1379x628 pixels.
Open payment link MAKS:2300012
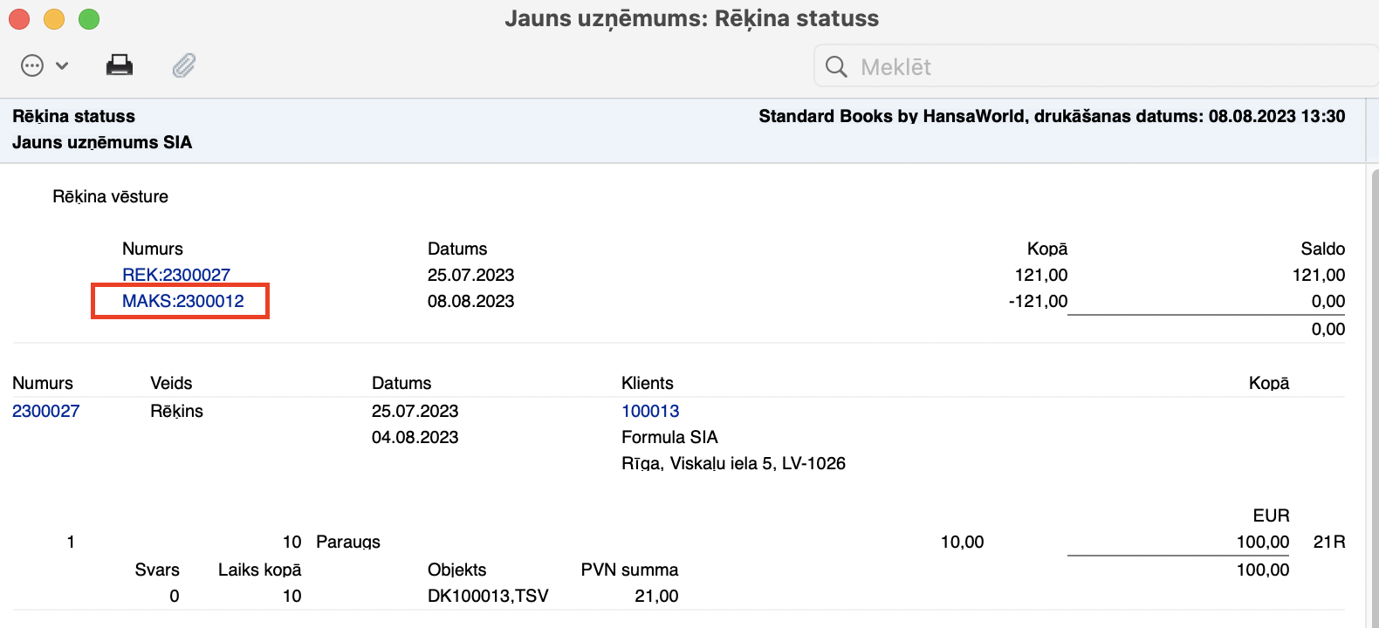pyautogui.click(x=183, y=301)
